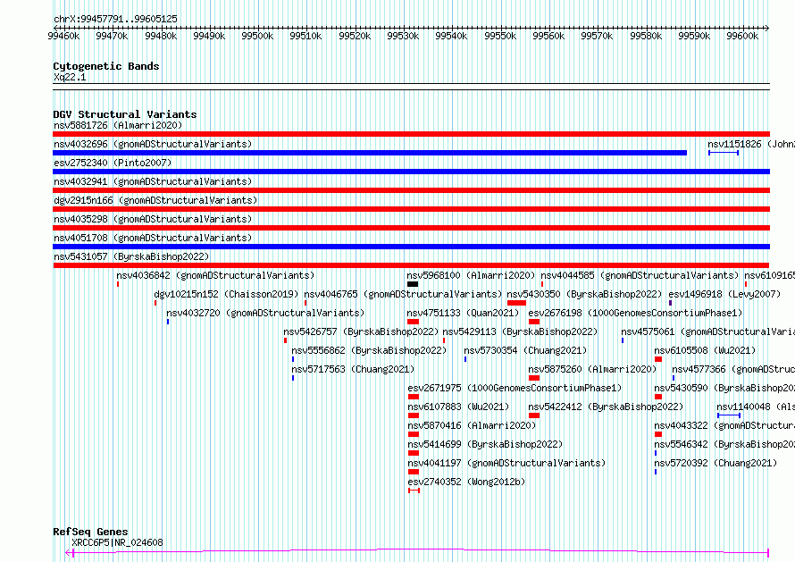The image size is (795, 562).
Task: Select the nsv4036842 gnomAD variant label
Action: click(x=215, y=275)
